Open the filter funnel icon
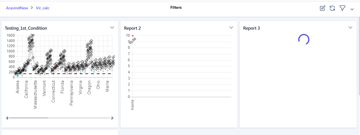Viewport: 360px width, 135px height. (x=342, y=8)
